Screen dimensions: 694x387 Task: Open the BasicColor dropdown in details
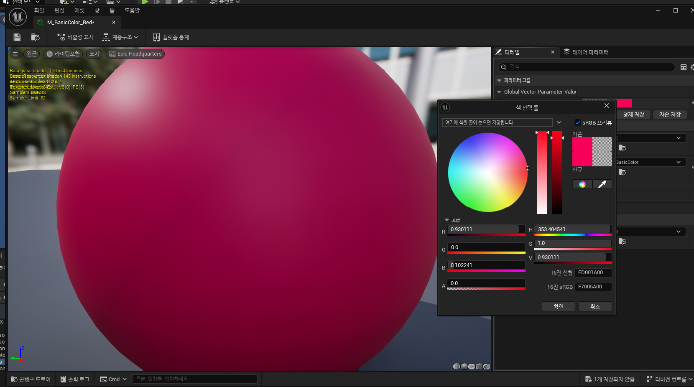pos(650,162)
